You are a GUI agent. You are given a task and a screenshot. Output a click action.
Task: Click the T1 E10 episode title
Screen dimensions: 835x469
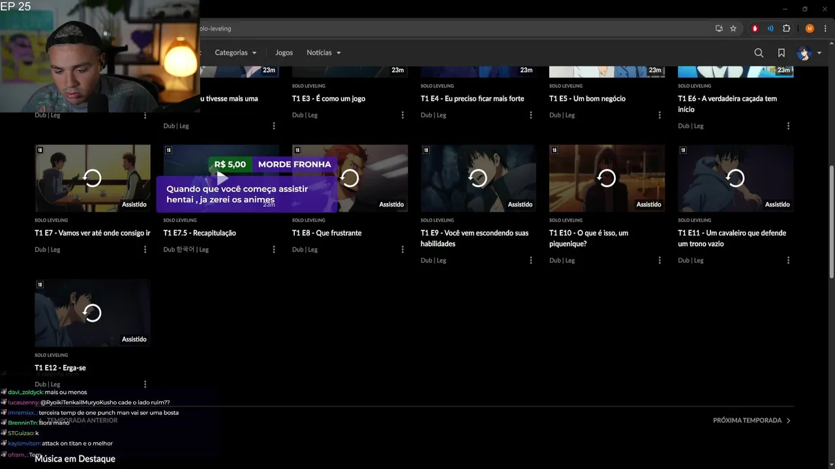click(588, 238)
